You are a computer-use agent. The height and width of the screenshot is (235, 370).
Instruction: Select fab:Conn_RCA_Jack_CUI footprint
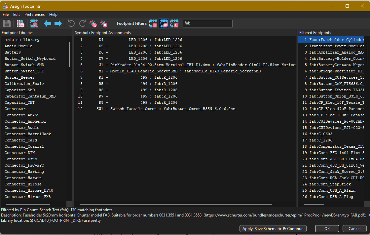tap(331, 178)
